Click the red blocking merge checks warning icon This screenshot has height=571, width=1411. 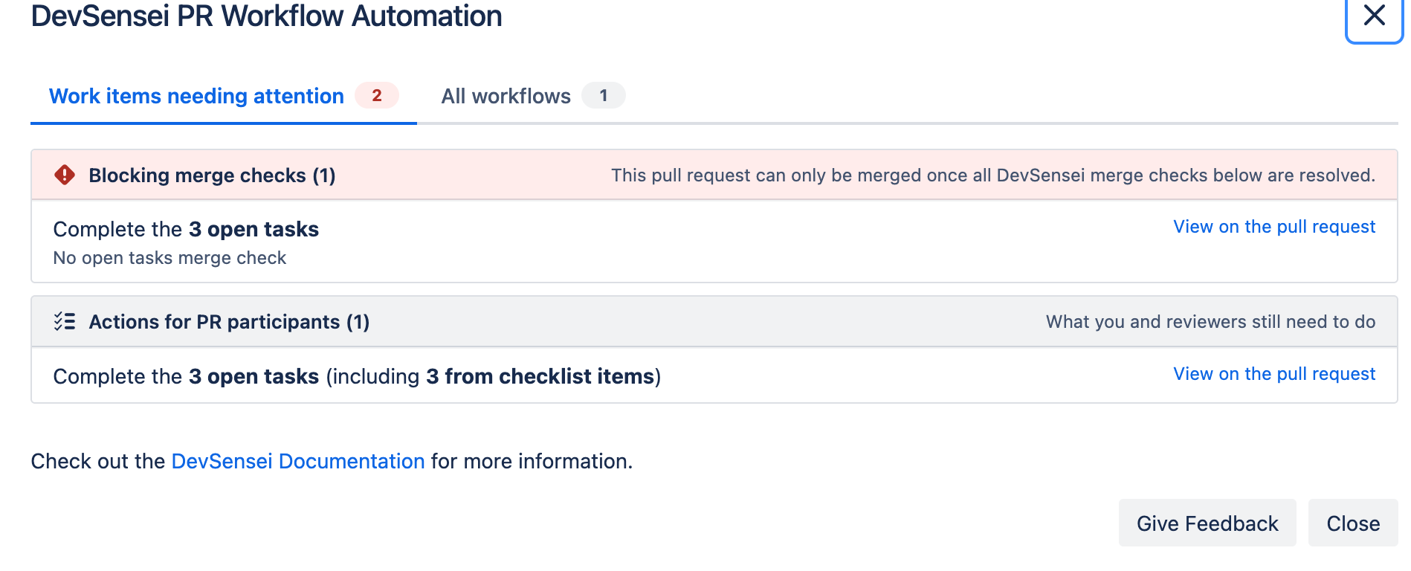(x=65, y=175)
